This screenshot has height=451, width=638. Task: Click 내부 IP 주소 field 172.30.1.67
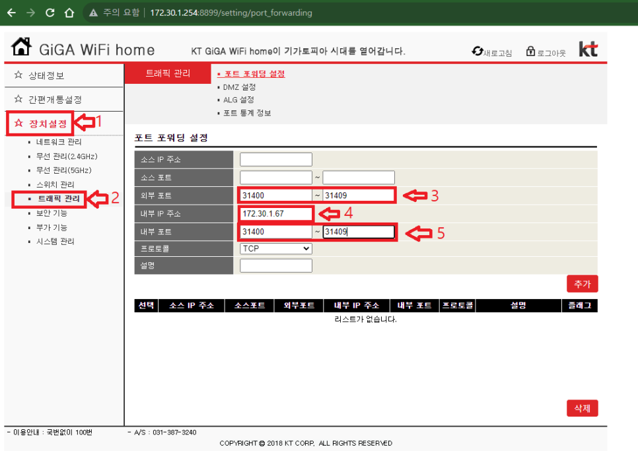(276, 213)
